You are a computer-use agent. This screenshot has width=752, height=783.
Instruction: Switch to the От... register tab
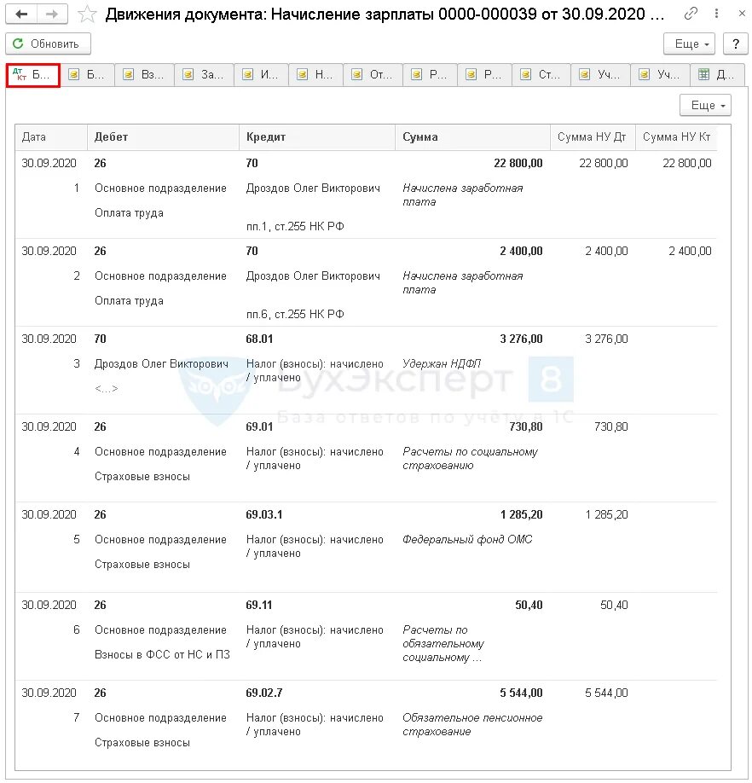[x=373, y=75]
